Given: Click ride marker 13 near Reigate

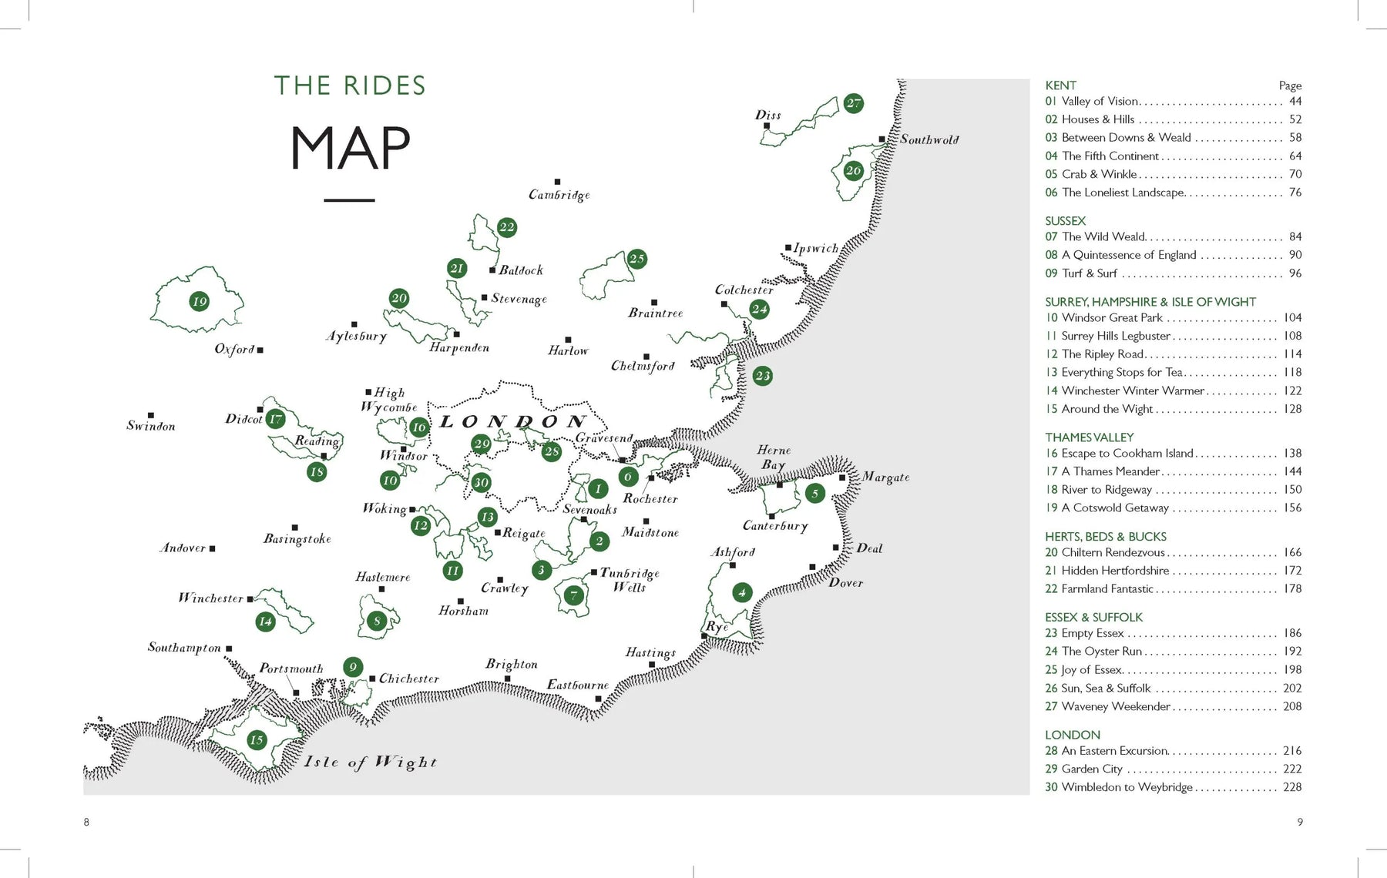Looking at the screenshot, I should coord(487,517).
